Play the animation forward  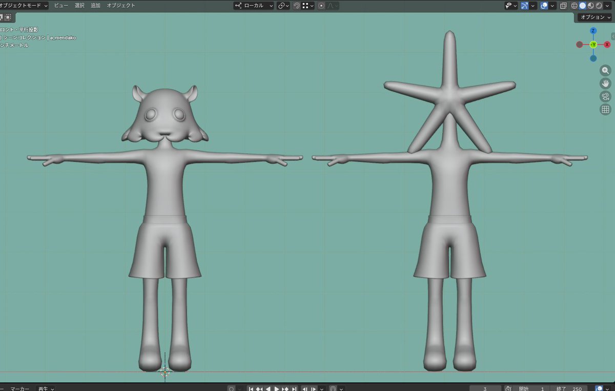[277, 388]
